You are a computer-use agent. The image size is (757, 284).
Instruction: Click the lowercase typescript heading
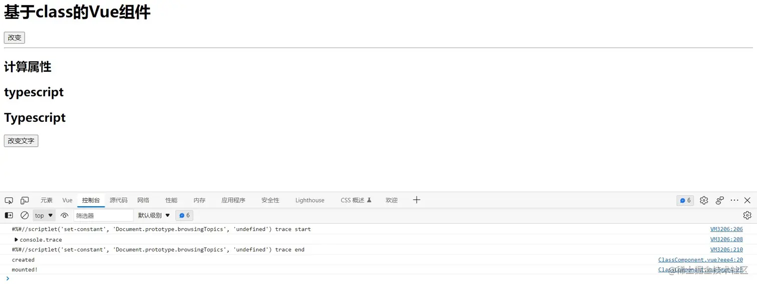(34, 92)
